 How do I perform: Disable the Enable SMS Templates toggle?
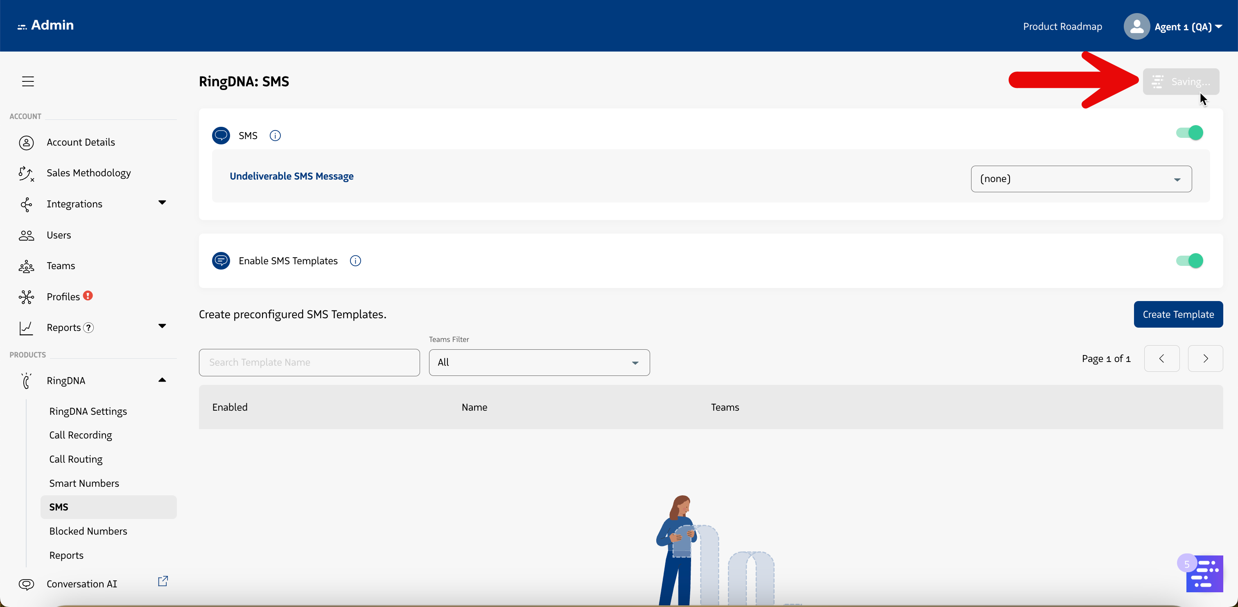click(1189, 261)
